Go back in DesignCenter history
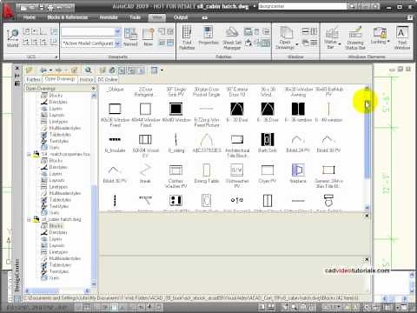 43,70
